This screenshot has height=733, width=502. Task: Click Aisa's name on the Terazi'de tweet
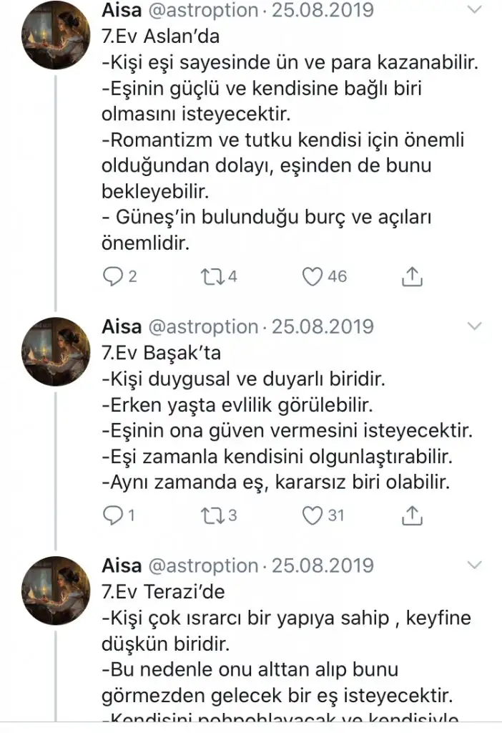pos(122,565)
